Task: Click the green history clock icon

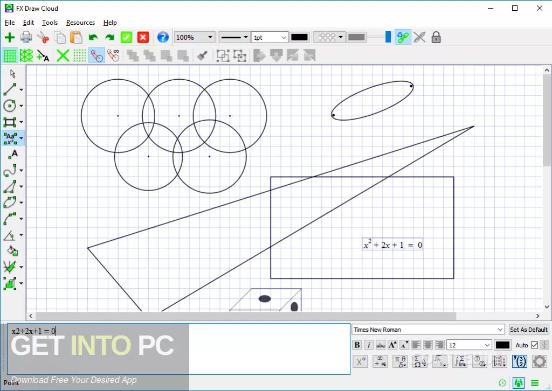Action: [x=502, y=382]
